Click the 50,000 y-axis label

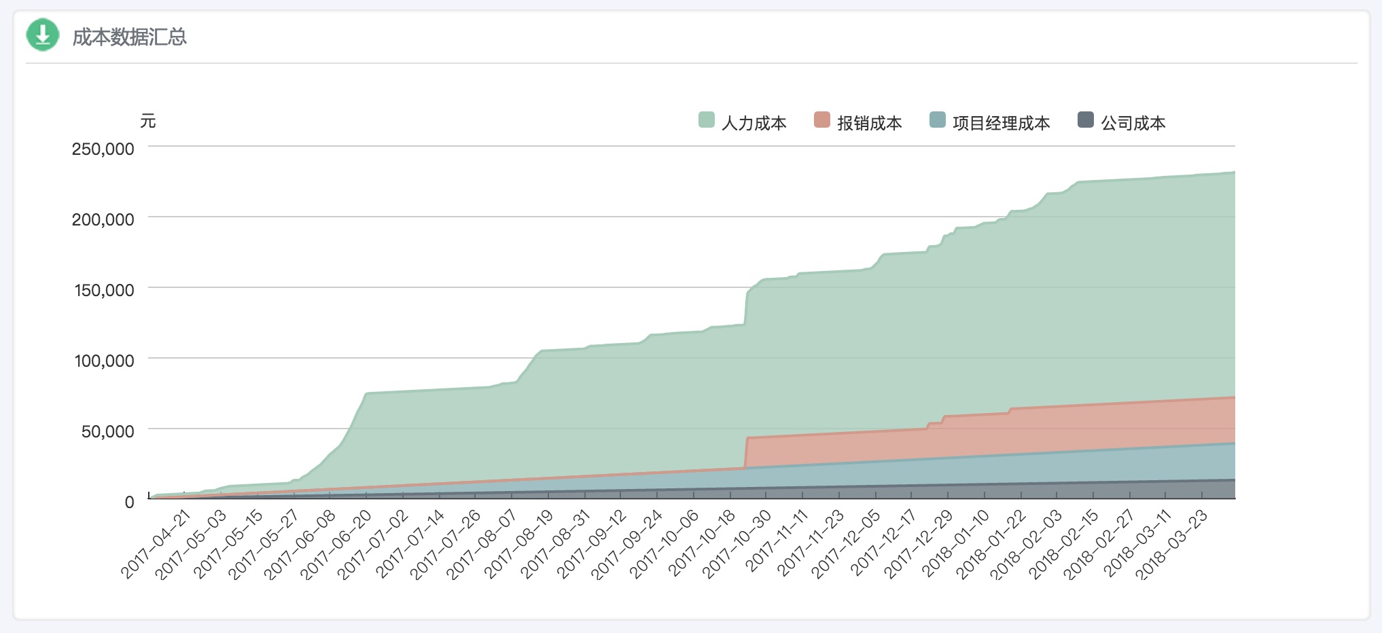tap(108, 431)
